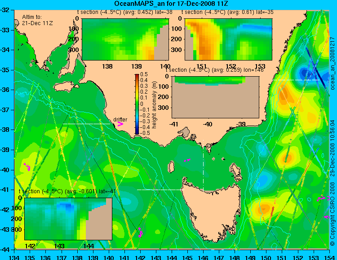
Task: Click the drifter marker near longitude 135
Action: pos(27,167)
